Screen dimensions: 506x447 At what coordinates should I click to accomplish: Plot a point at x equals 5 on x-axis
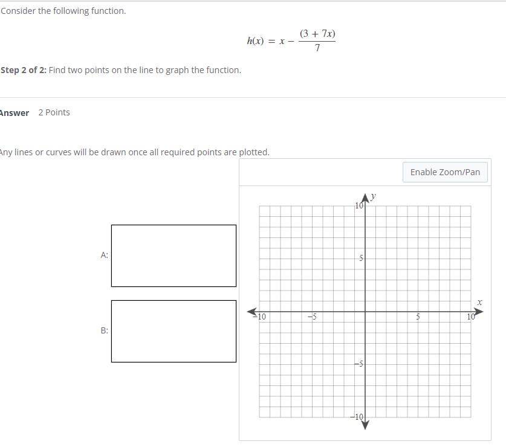[417, 312]
